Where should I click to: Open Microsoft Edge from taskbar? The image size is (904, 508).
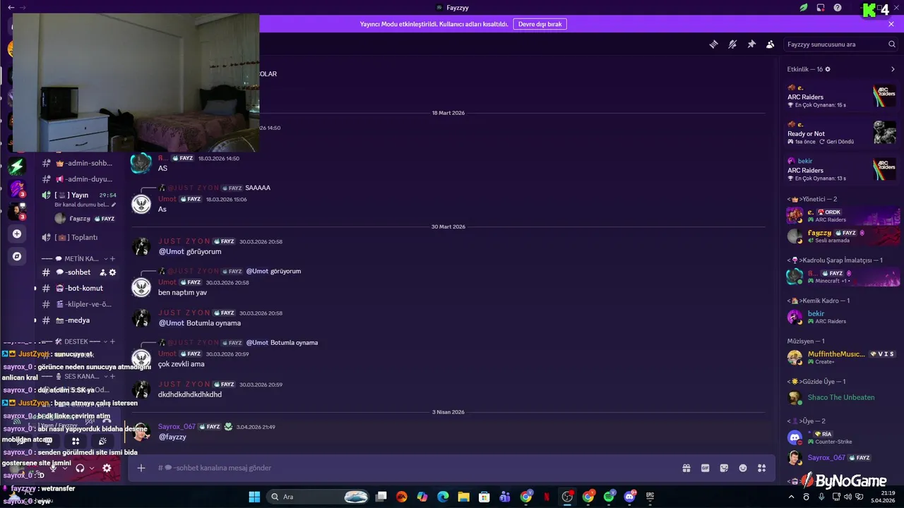tap(443, 497)
